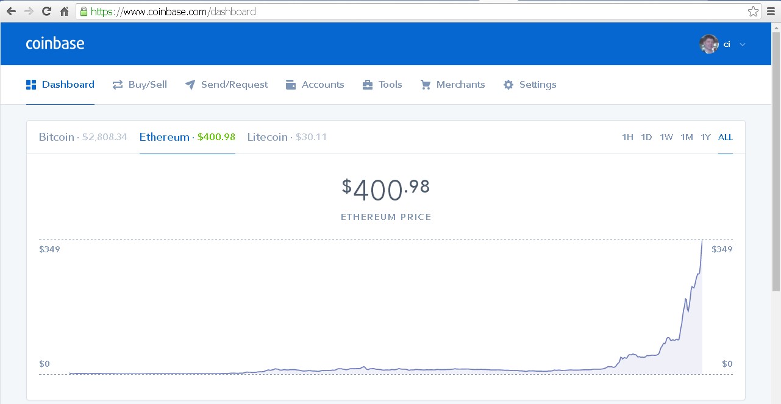The image size is (781, 404).
Task: Click the coinbase logo
Action: point(55,44)
